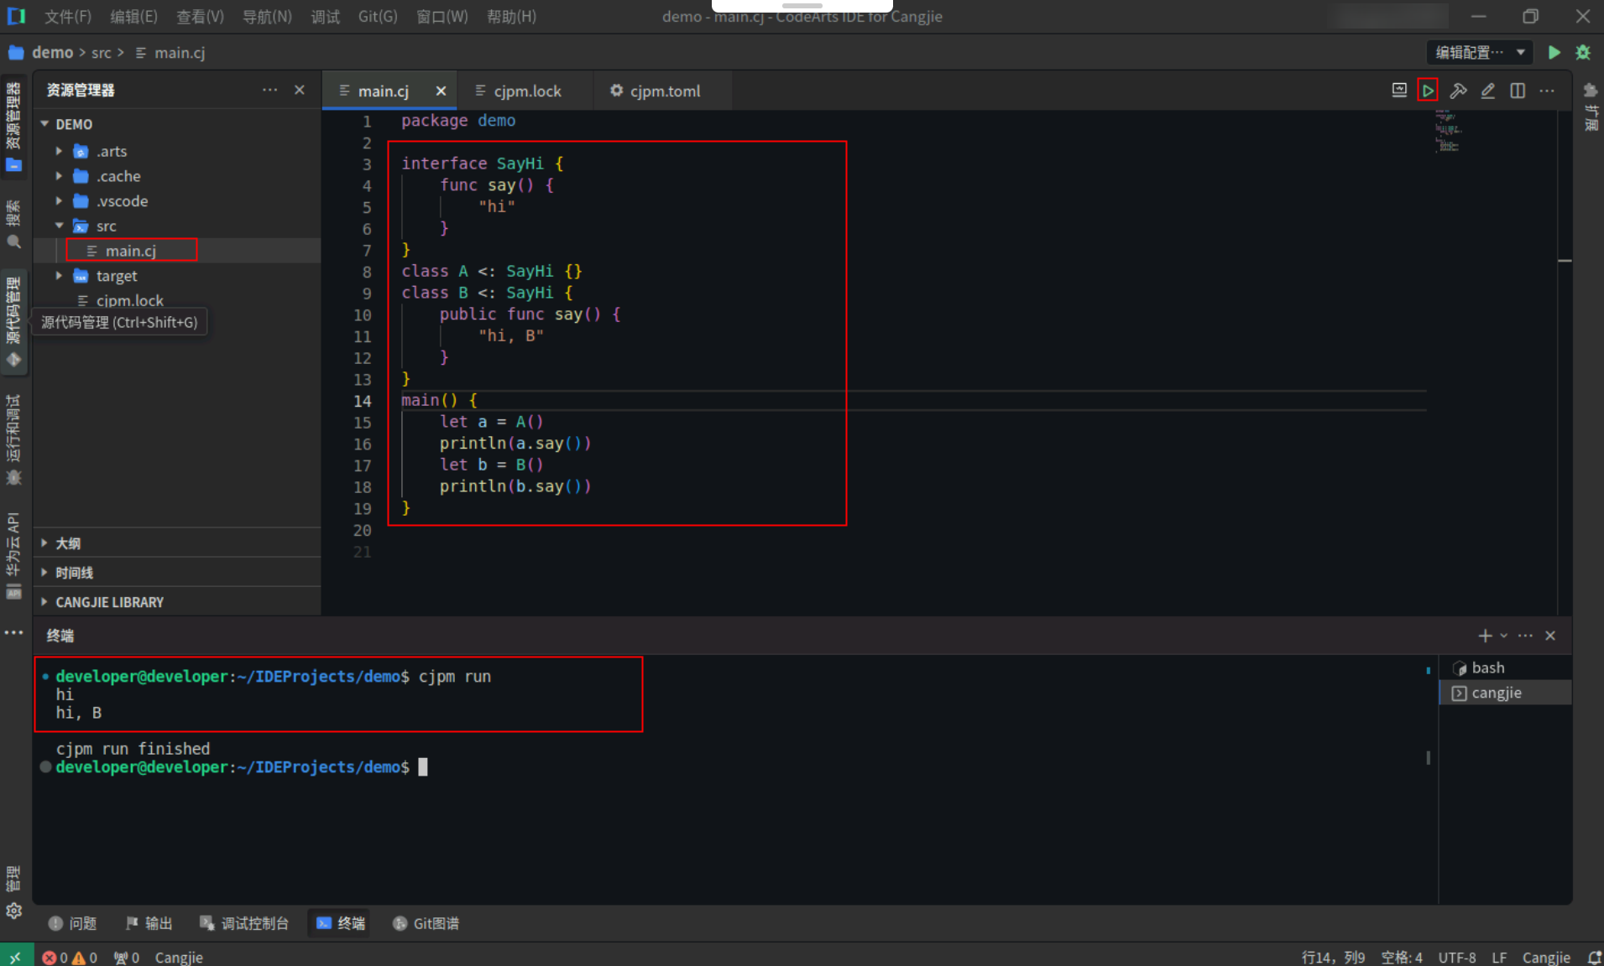Start debugging with green bug icon
The image size is (1604, 966).
pos(1583,52)
